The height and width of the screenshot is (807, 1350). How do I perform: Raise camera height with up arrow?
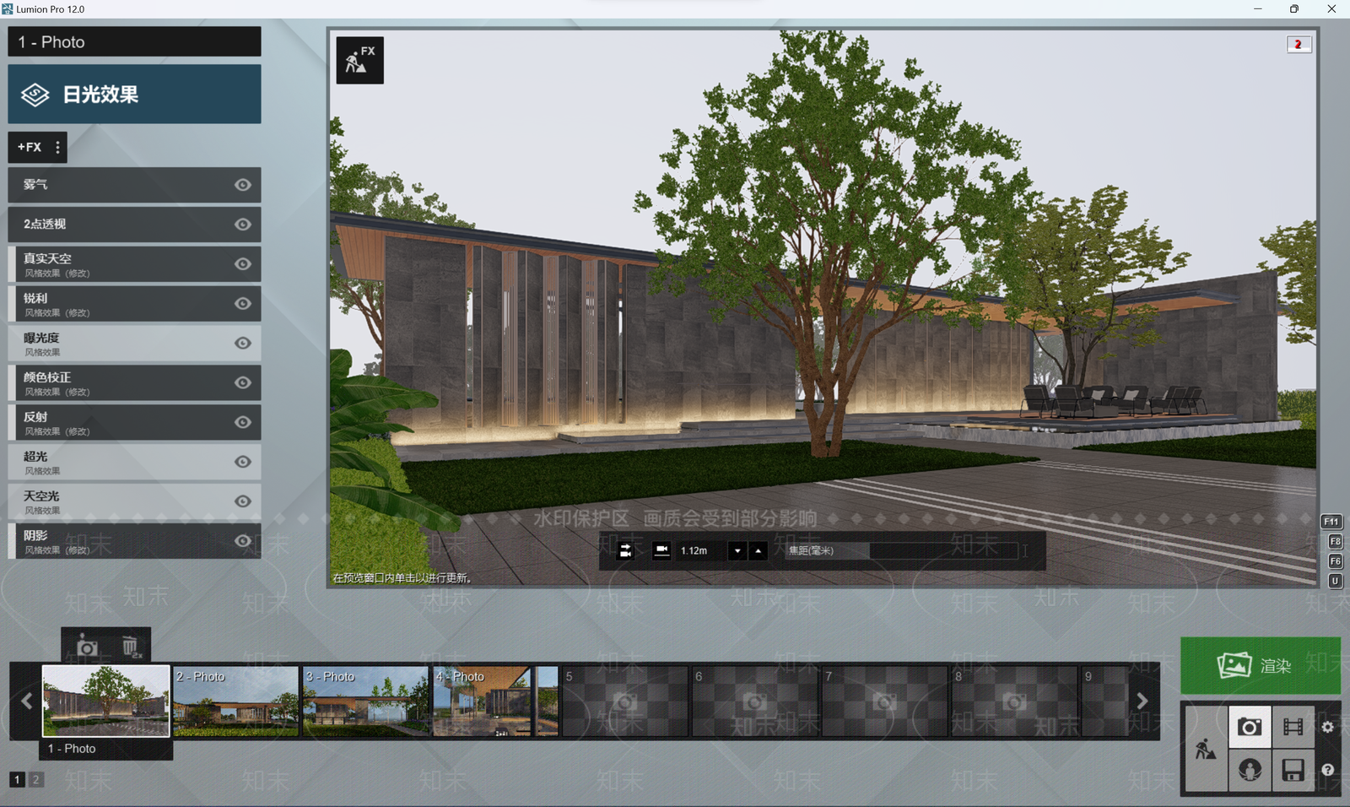coord(759,550)
